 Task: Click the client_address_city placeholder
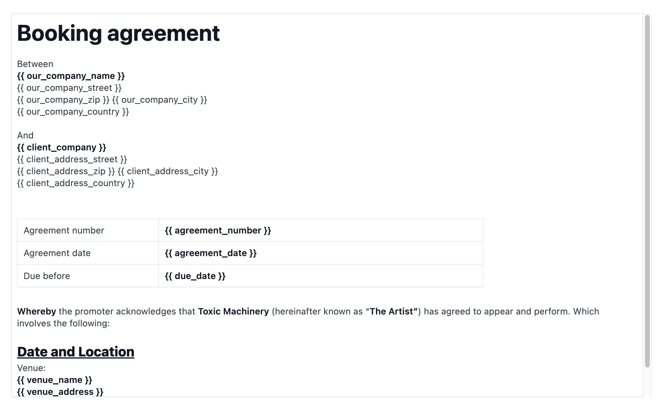(x=168, y=171)
